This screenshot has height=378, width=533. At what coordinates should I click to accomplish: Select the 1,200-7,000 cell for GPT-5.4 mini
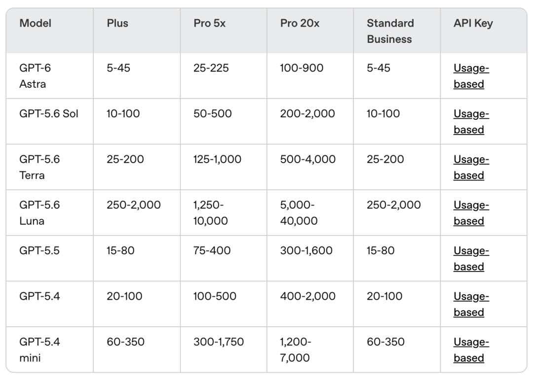[x=310, y=350]
